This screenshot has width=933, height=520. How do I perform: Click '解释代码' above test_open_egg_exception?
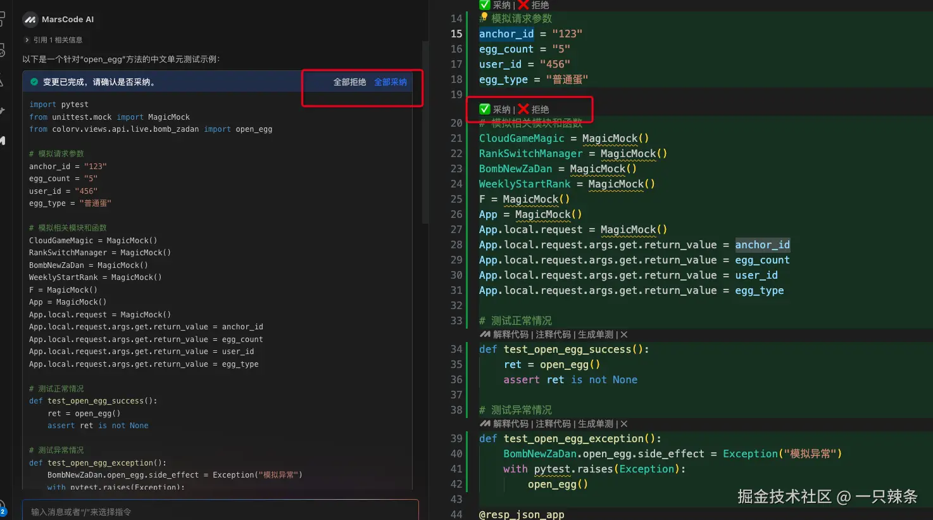(510, 424)
